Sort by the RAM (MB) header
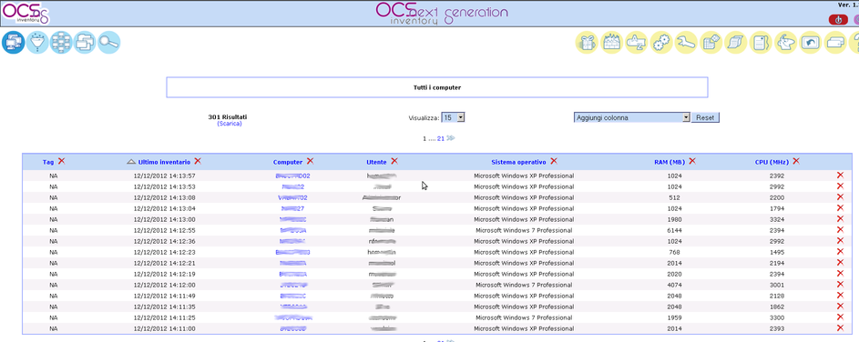The width and height of the screenshot is (859, 342). point(670,162)
